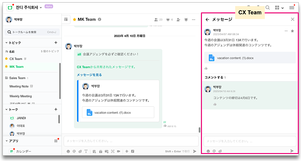Open direct talk with 박부장 in talk list
The height and width of the screenshot is (161, 301).
coord(21,134)
